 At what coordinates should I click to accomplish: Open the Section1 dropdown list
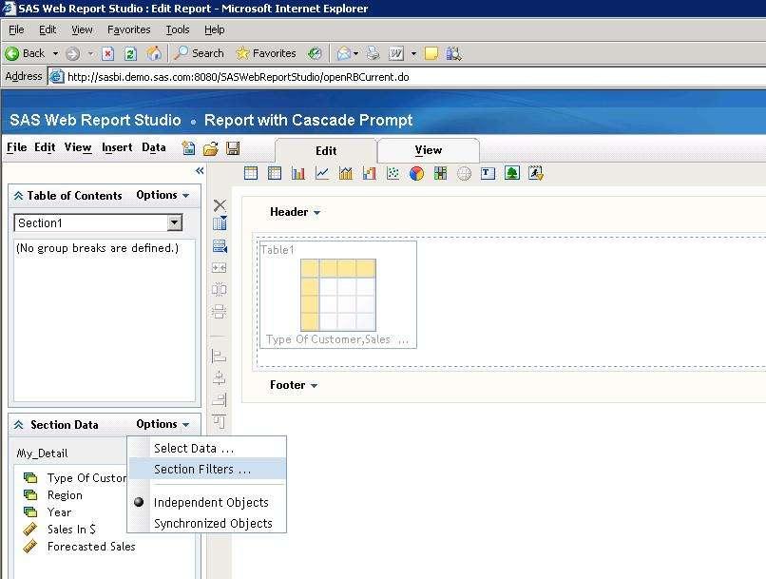[x=175, y=222]
